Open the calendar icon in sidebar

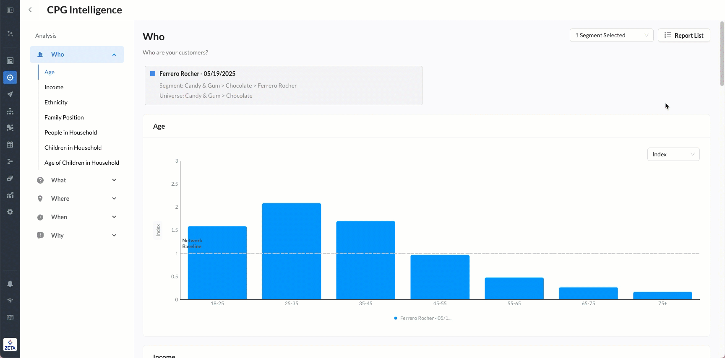pos(10,145)
